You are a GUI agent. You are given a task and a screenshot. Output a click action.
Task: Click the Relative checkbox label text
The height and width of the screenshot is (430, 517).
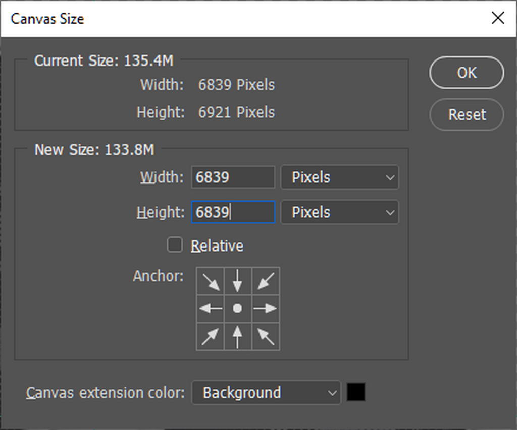point(217,246)
